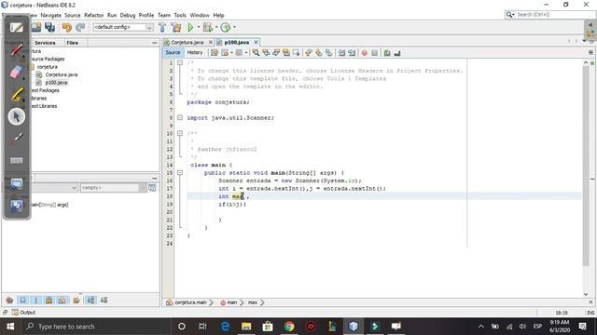The width and height of the screenshot is (597, 335).
Task: Click Clean and Build Project icon
Action: (176, 27)
